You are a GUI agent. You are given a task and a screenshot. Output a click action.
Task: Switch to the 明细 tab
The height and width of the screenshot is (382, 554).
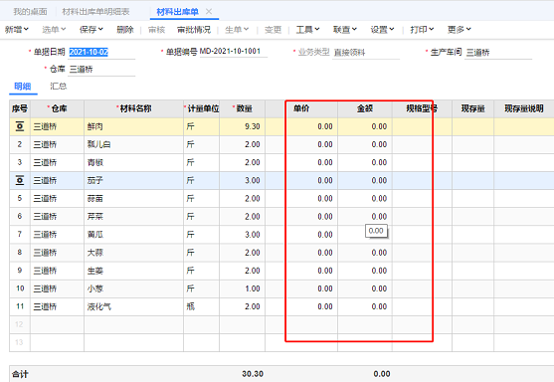click(23, 87)
